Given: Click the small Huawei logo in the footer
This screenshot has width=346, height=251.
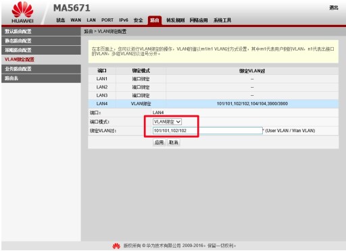Looking at the screenshot, I should click(x=116, y=246).
